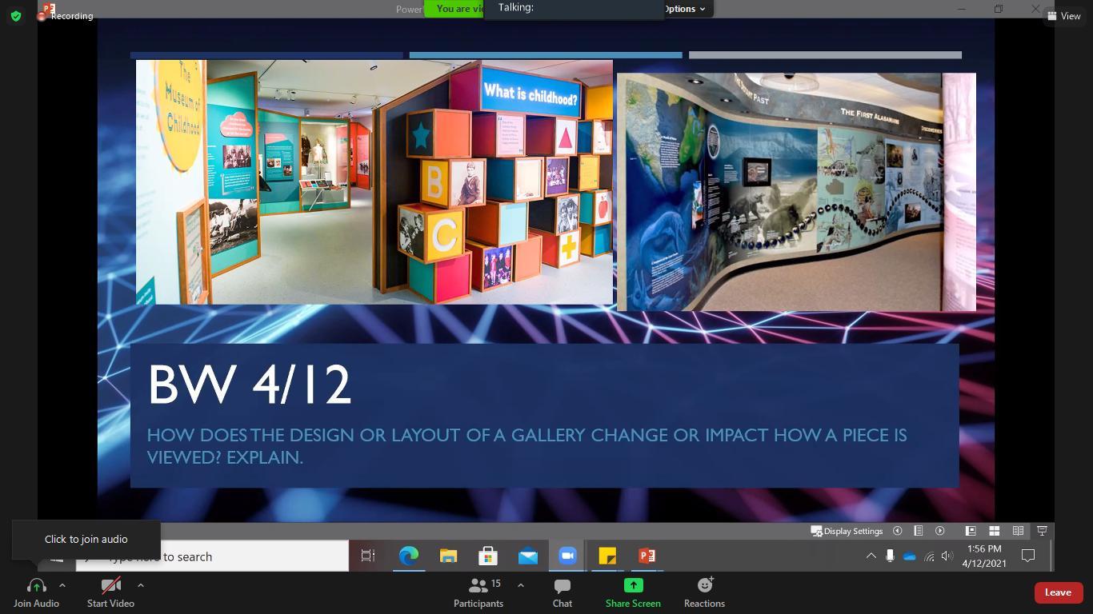
Task: Open Mail app on shared taskbar
Action: tap(528, 556)
